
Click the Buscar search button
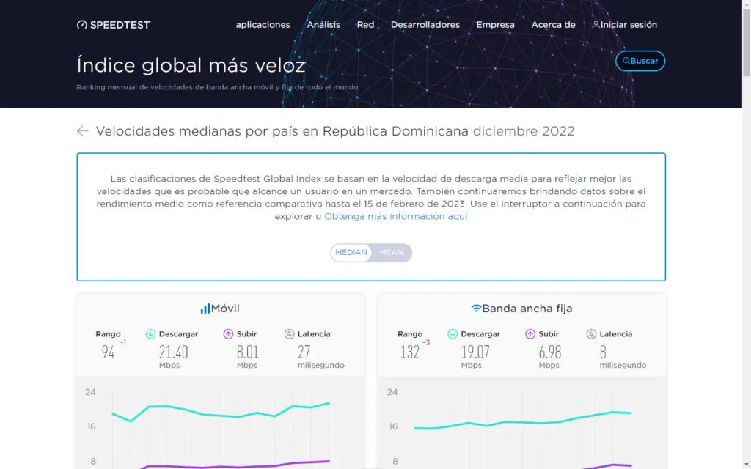pos(640,61)
